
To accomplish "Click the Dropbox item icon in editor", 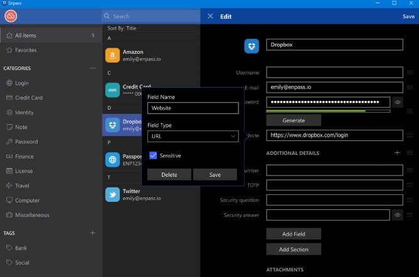I will pyautogui.click(x=252, y=46).
